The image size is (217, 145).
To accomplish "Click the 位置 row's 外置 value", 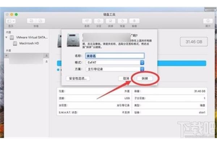I will click(127, 91).
